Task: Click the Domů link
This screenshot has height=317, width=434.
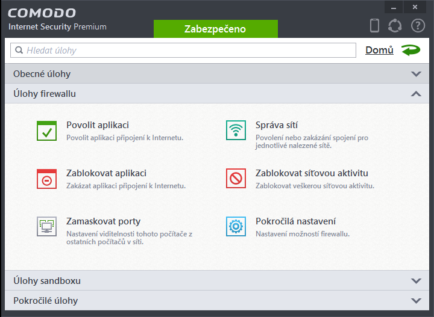Action: (x=379, y=51)
